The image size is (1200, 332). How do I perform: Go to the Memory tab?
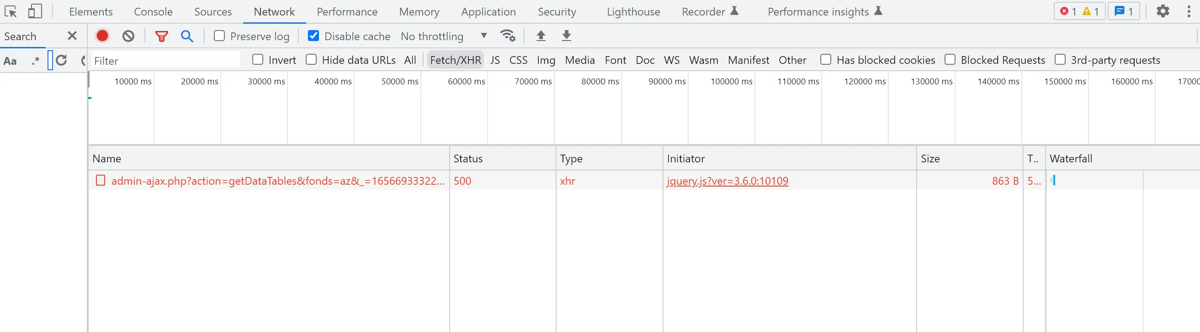[419, 11]
